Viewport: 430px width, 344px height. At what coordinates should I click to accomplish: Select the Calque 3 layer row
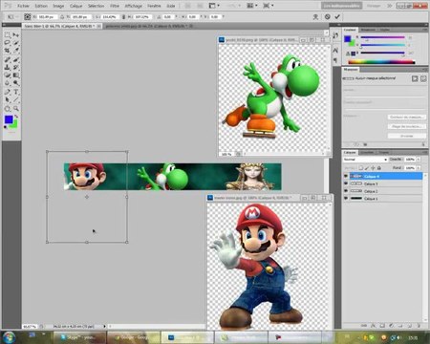[386, 183]
